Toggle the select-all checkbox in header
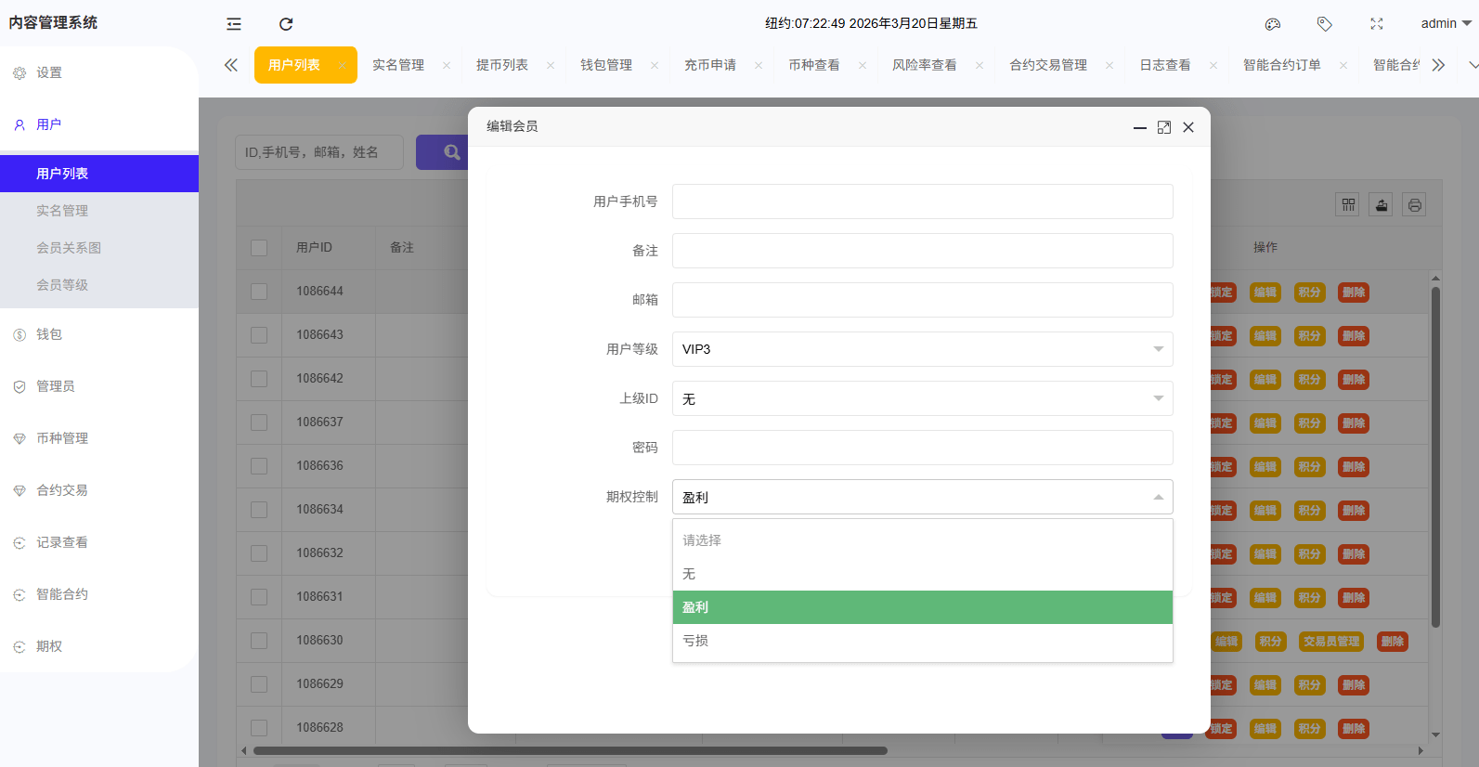This screenshot has height=767, width=1479. (x=259, y=248)
